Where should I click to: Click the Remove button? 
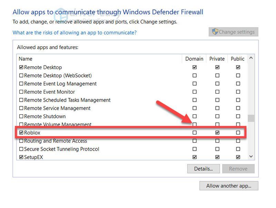coord(238,169)
